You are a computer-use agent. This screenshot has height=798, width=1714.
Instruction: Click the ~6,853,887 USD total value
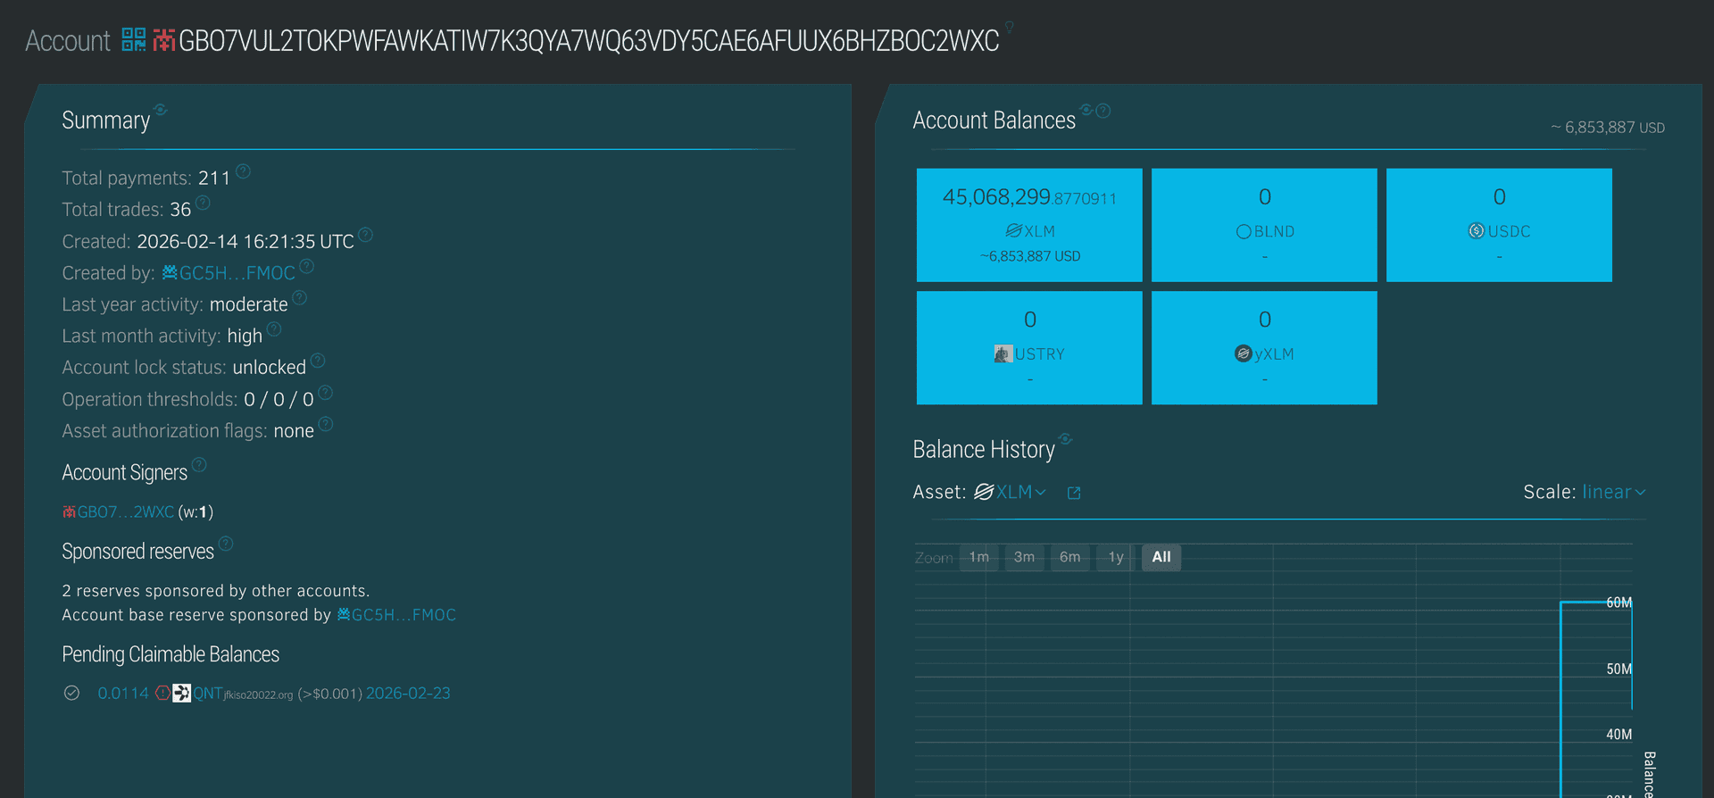click(1608, 128)
